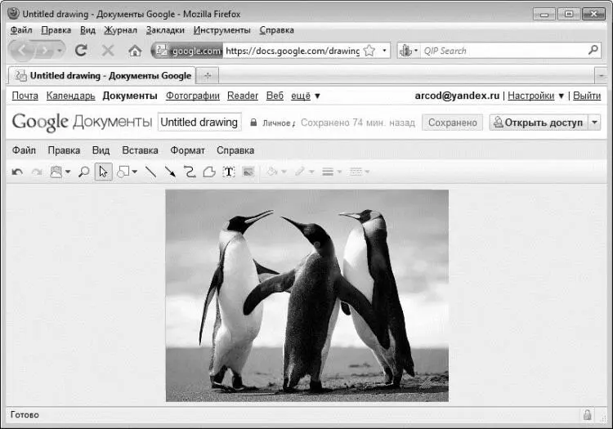Expand the Shape tool dropdown arrow
This screenshot has width=613, height=429.
click(135, 172)
